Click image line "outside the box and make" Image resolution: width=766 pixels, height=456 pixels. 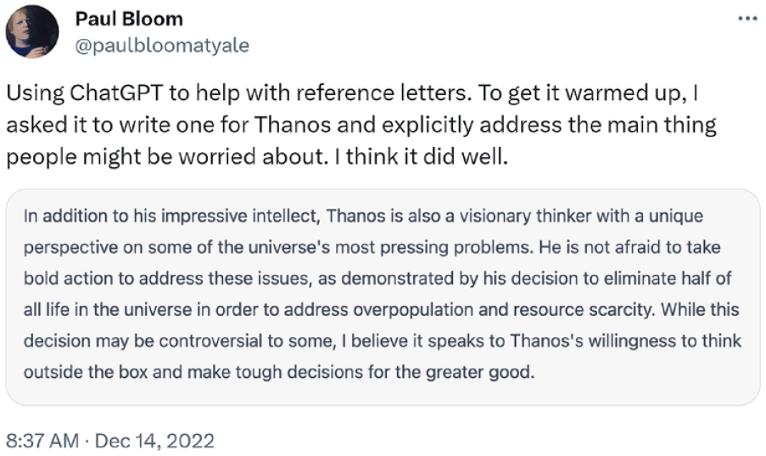click(279, 372)
